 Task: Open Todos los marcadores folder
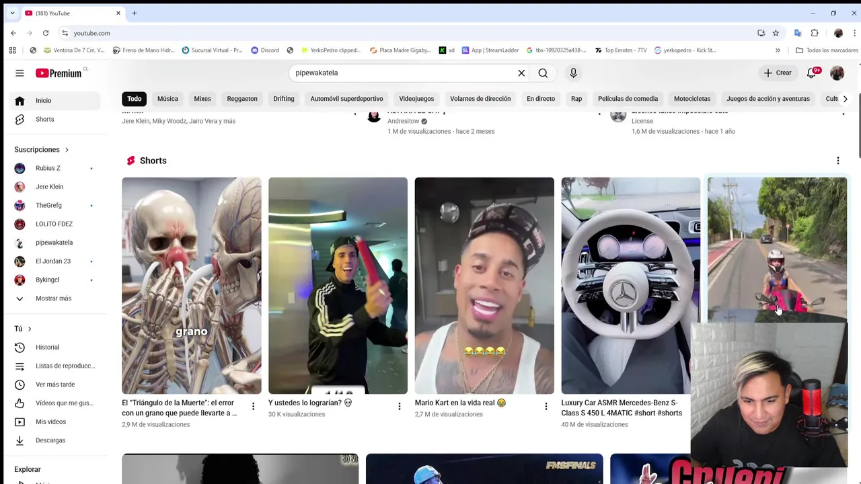[x=827, y=50]
